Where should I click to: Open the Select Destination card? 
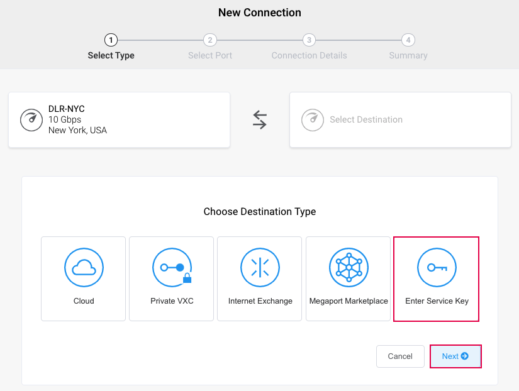point(400,119)
